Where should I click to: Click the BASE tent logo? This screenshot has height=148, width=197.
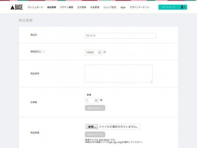point(16,7)
